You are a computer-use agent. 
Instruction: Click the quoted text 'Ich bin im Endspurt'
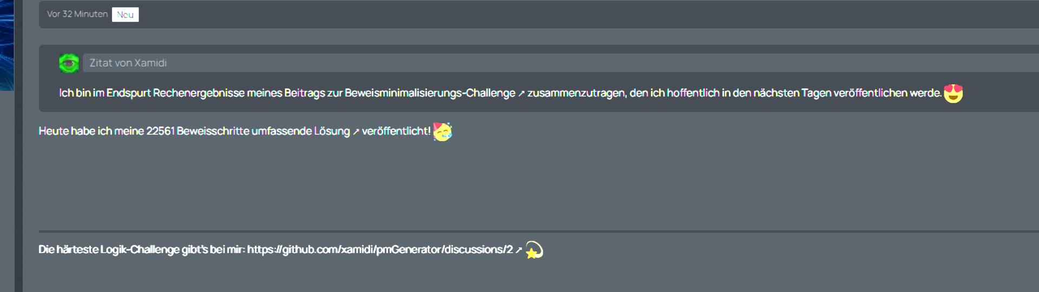(x=105, y=93)
